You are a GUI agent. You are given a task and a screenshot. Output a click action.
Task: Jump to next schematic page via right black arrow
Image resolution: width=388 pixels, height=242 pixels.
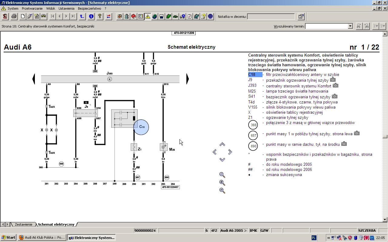[x=188, y=79]
